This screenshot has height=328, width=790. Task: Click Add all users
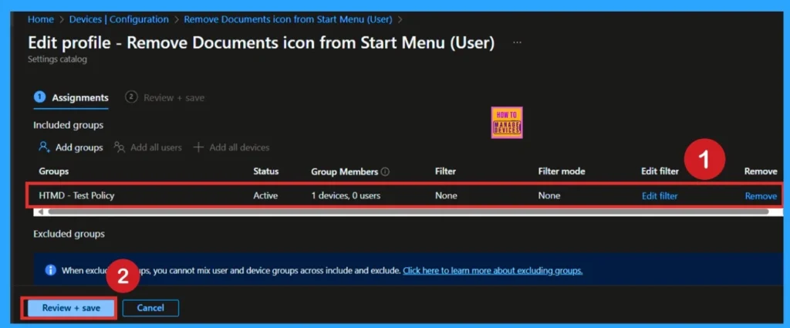[x=147, y=147]
